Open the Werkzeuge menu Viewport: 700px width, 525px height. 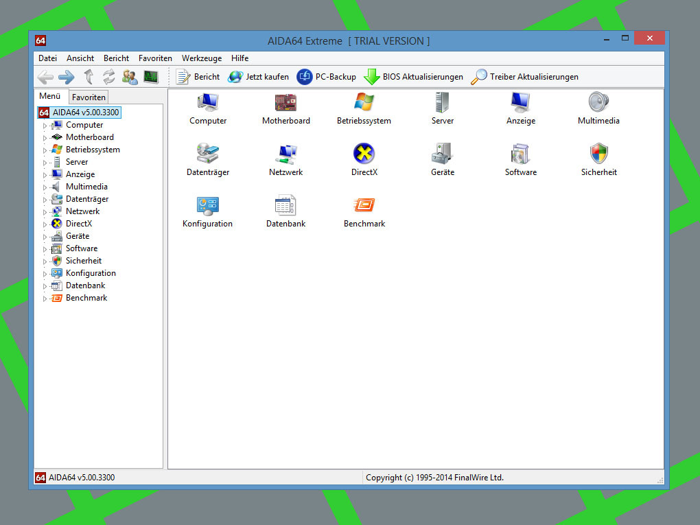(x=202, y=58)
